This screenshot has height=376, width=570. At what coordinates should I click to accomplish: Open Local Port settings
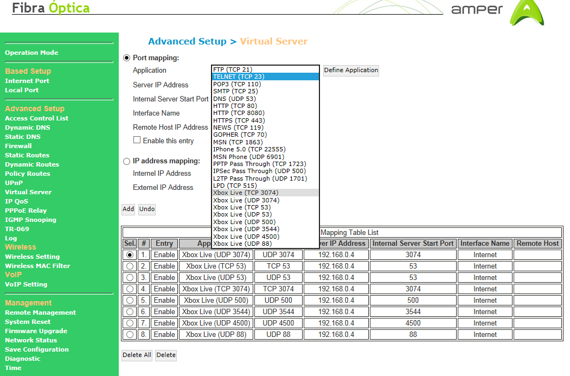[x=22, y=90]
